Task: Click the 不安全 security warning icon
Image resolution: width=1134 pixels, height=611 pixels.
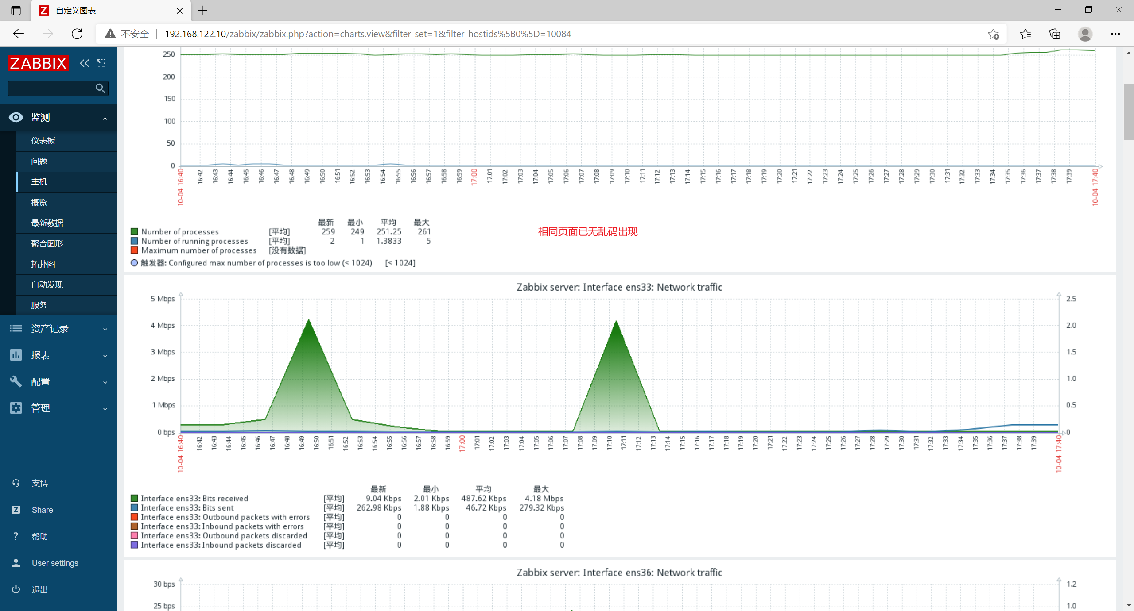Action: [x=110, y=34]
